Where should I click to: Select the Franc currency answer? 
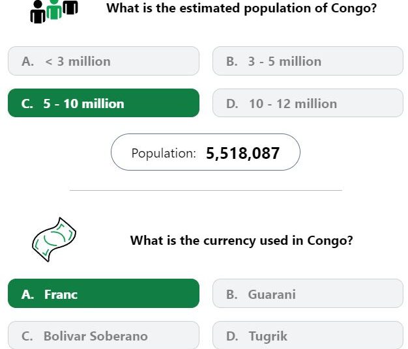104,294
